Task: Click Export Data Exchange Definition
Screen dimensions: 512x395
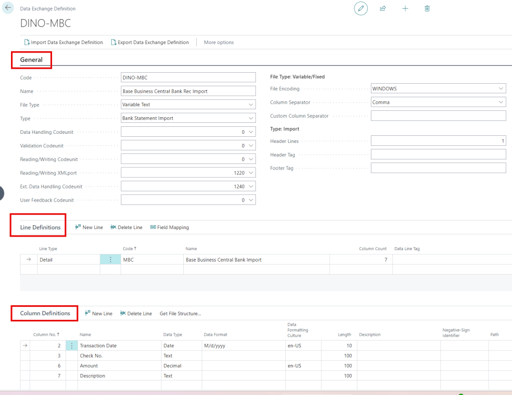Action: [151, 42]
